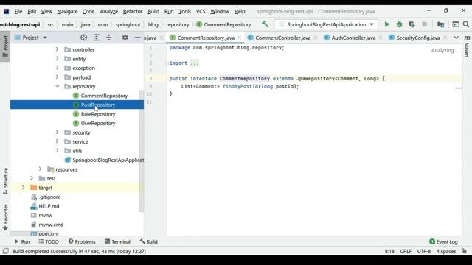Click the repository breadcrumb in navigation bar
The height and width of the screenshot is (265, 472).
(178, 24)
